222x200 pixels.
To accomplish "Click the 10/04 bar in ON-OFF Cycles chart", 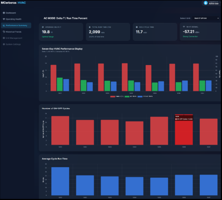I will 134,133.
